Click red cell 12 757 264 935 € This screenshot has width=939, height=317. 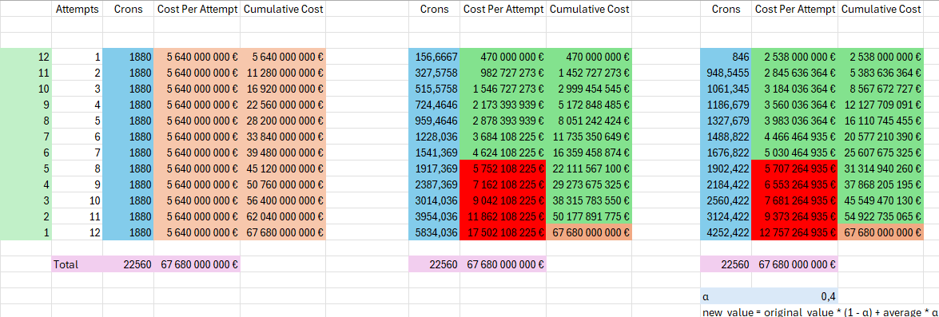pos(794,232)
